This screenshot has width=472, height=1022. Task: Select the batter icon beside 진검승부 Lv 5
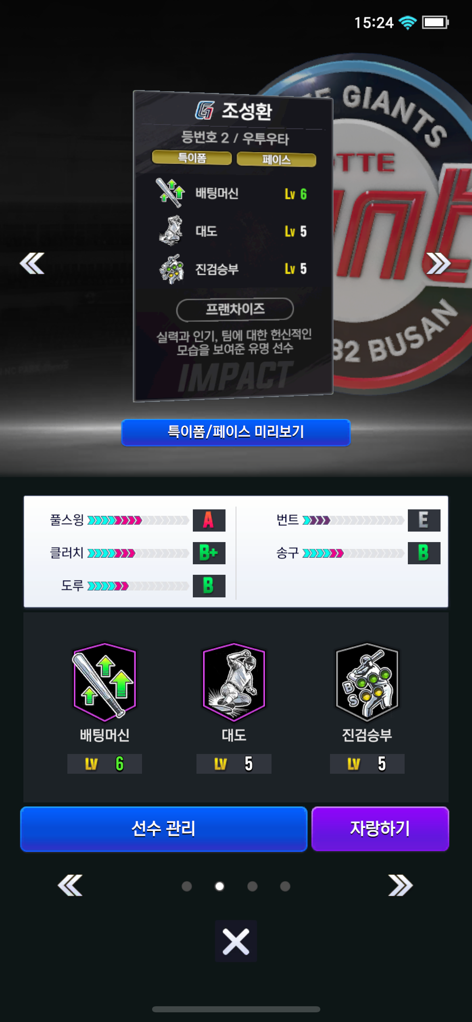pos(172,268)
